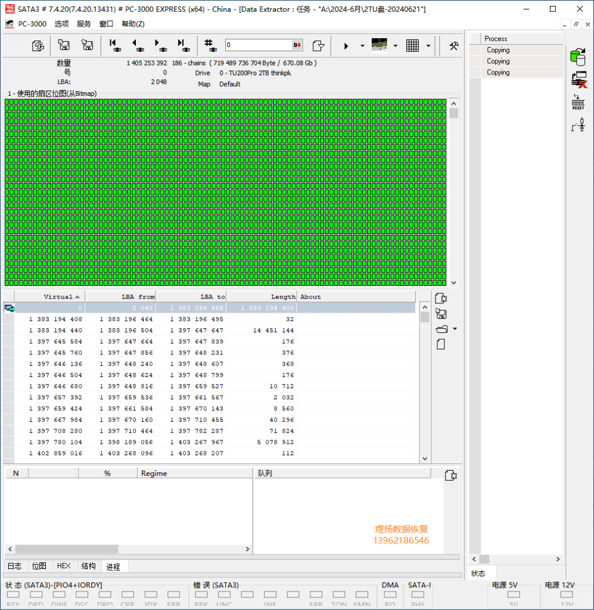The width and height of the screenshot is (594, 610).
Task: Click blank page icon beside chain table
Action: [441, 344]
